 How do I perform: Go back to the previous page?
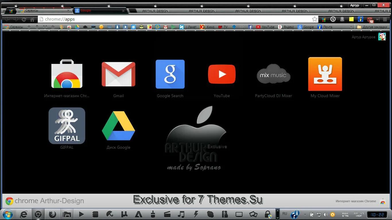pyautogui.click(x=7, y=19)
